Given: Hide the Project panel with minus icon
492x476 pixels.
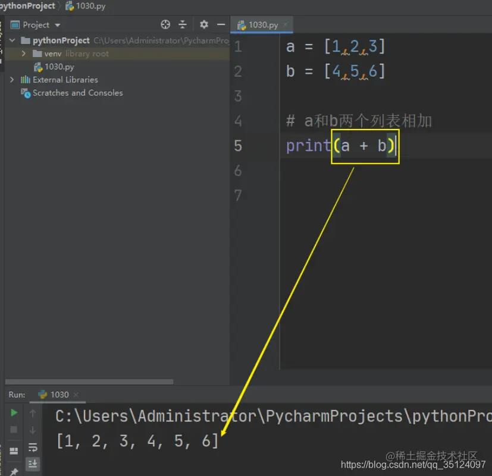Looking at the screenshot, I should tap(221, 24).
